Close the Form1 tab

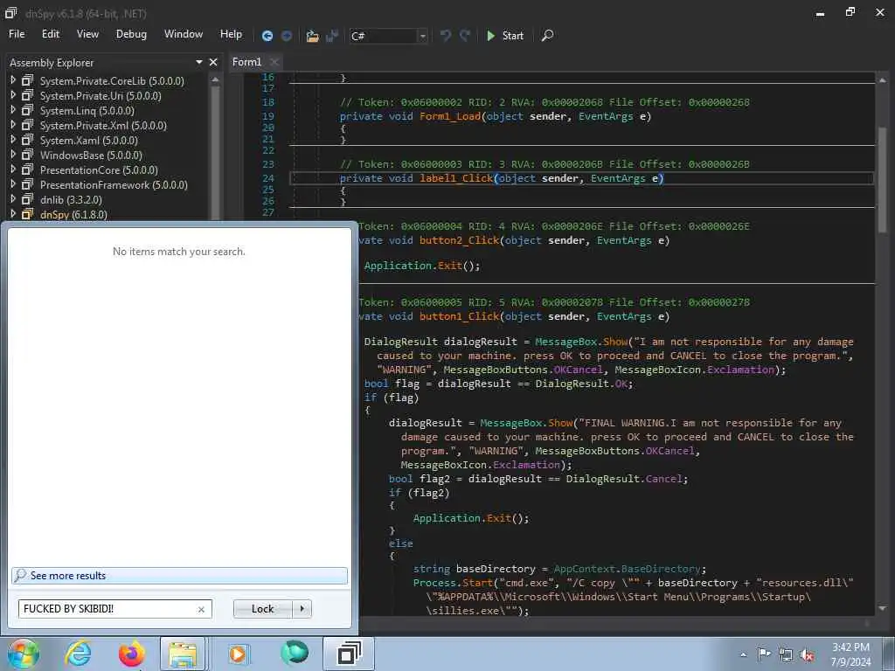(274, 62)
